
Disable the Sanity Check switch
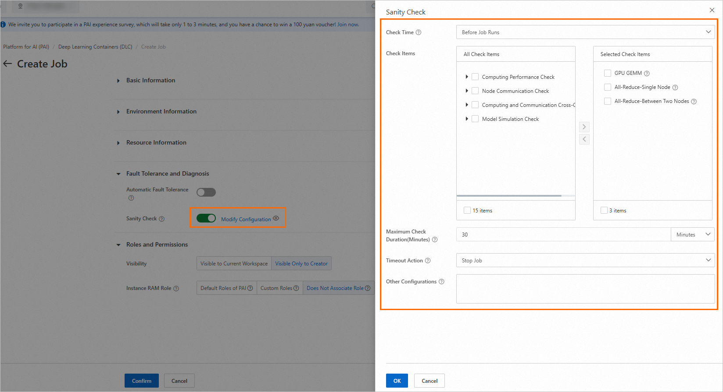tap(206, 218)
